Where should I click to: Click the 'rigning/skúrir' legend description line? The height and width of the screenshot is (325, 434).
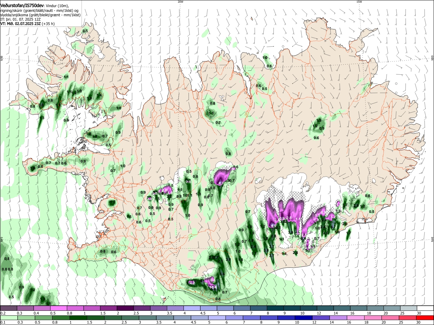pyautogui.click(x=39, y=10)
